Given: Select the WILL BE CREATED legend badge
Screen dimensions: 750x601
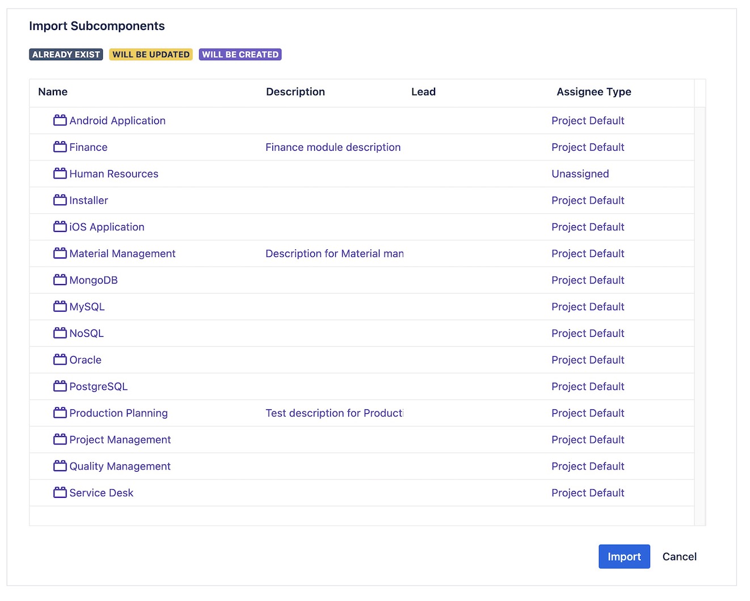Looking at the screenshot, I should coord(240,54).
